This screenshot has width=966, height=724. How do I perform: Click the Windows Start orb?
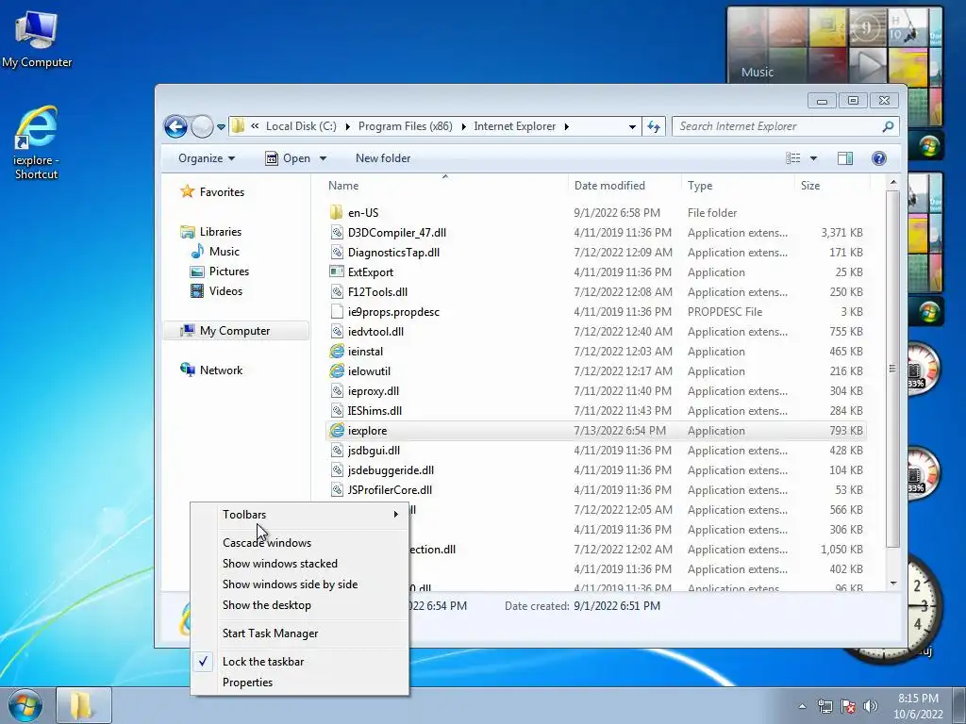(x=25, y=705)
